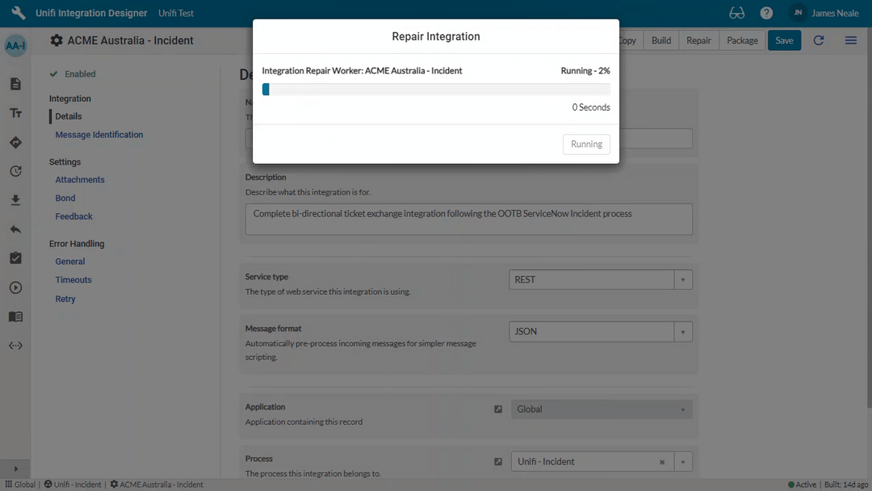The image size is (872, 491).
Task: Click the edit toggle beside the Process field
Action: [x=498, y=461]
